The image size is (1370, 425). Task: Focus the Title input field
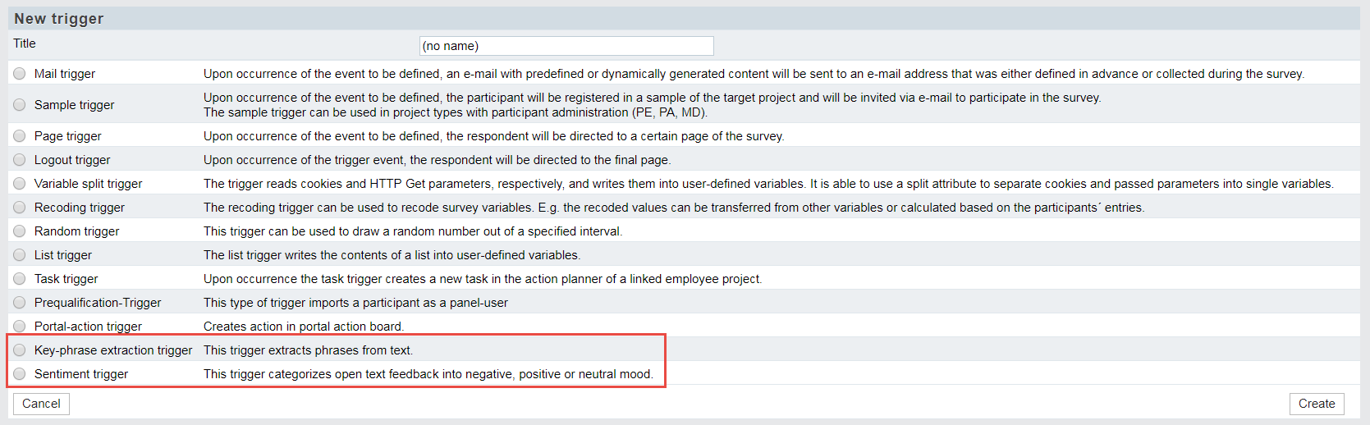(566, 46)
